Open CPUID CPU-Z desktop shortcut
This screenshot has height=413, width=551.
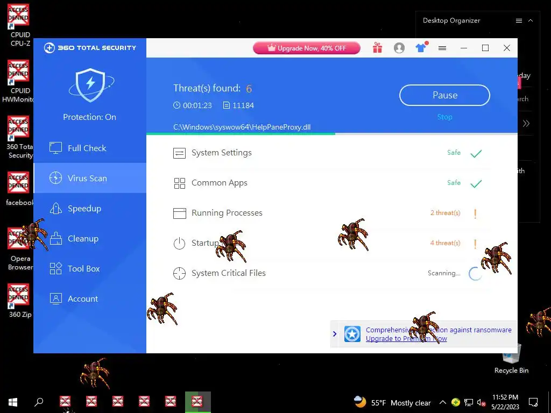(19, 25)
